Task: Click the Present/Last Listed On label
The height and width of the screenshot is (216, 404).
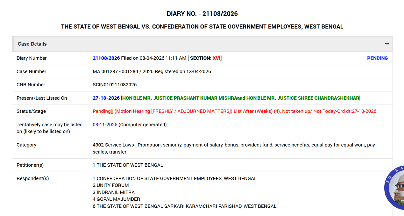Action: click(42, 98)
